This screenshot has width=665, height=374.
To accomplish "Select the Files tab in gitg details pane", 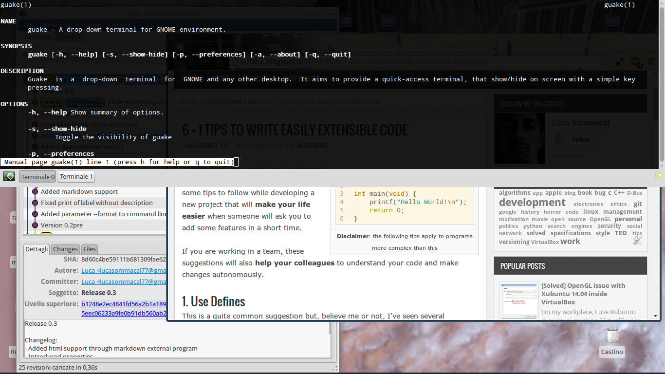I will click(x=89, y=249).
